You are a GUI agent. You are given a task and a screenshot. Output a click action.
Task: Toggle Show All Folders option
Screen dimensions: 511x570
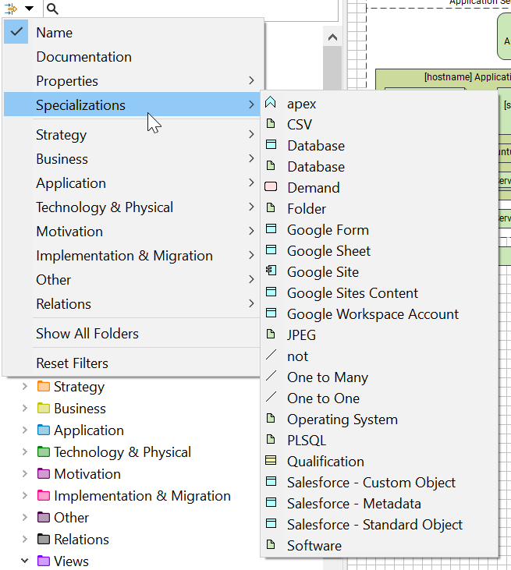coord(87,334)
